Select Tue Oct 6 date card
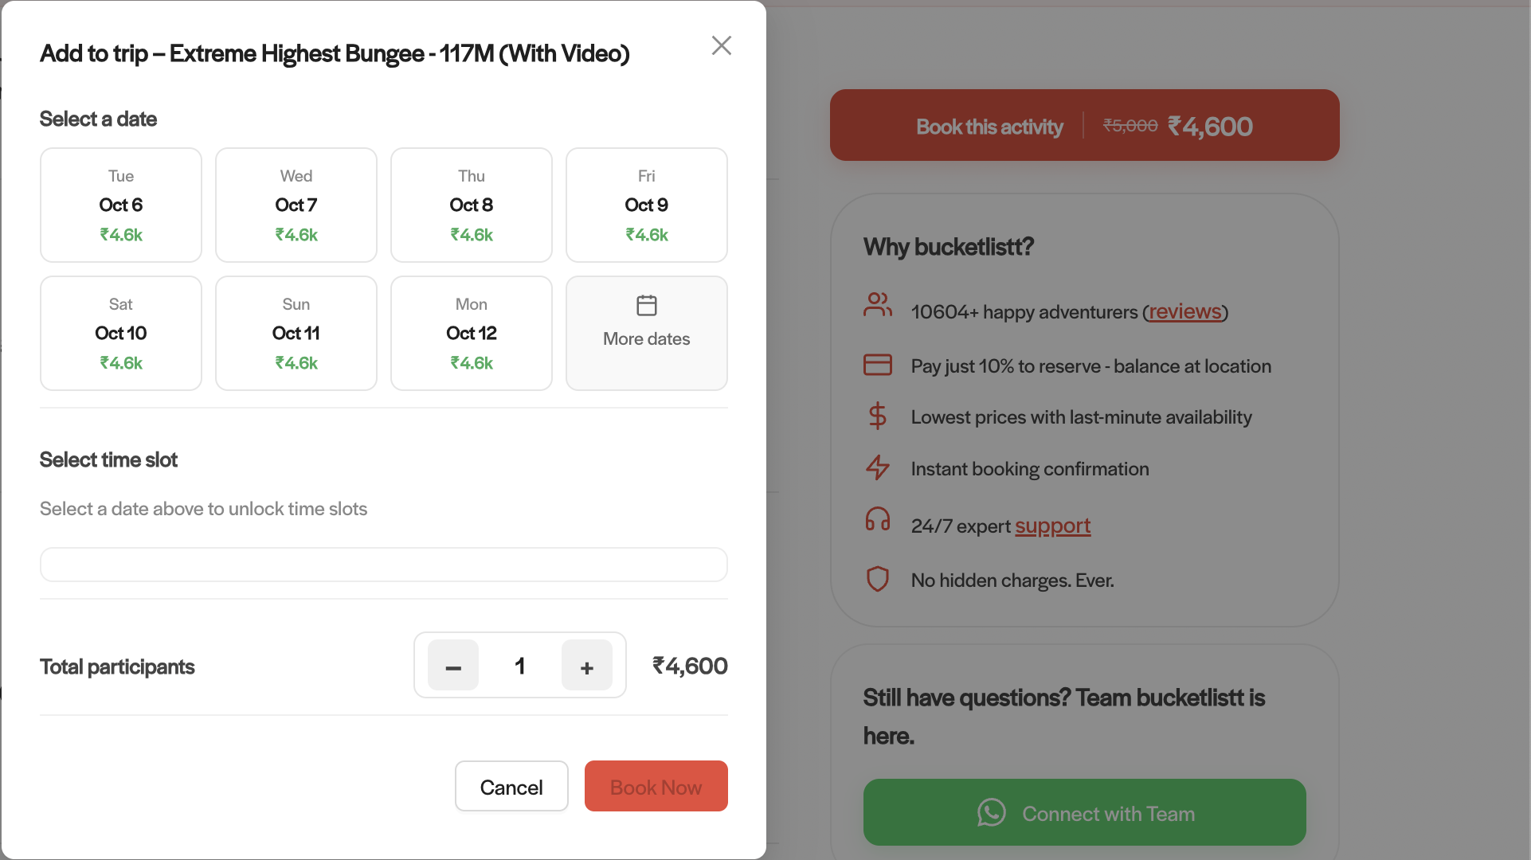1531x860 pixels. 121,205
